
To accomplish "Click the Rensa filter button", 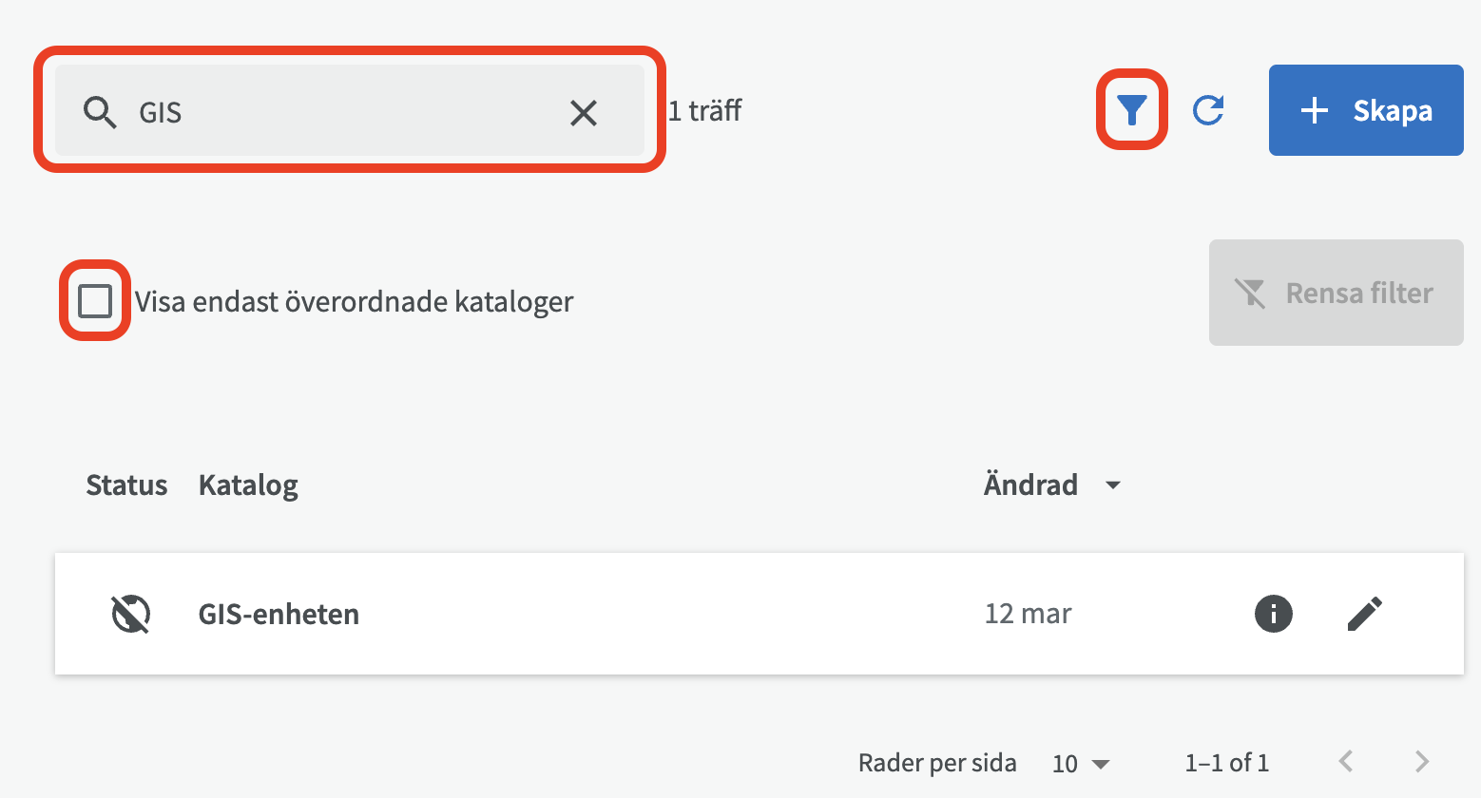I will tap(1336, 293).
